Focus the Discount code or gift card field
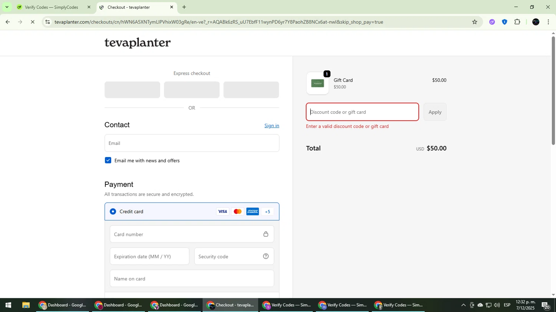 coord(362,112)
